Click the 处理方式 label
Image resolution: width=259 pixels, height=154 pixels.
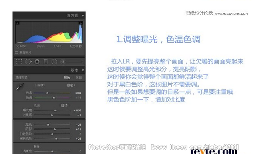[x=22, y=78]
